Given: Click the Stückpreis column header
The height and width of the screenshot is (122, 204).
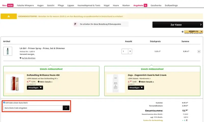Looking at the screenshot, I should pyautogui.click(x=155, y=41).
